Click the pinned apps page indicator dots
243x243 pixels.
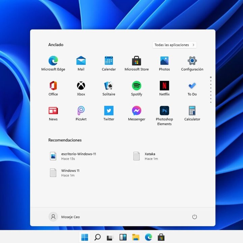click(x=211, y=90)
